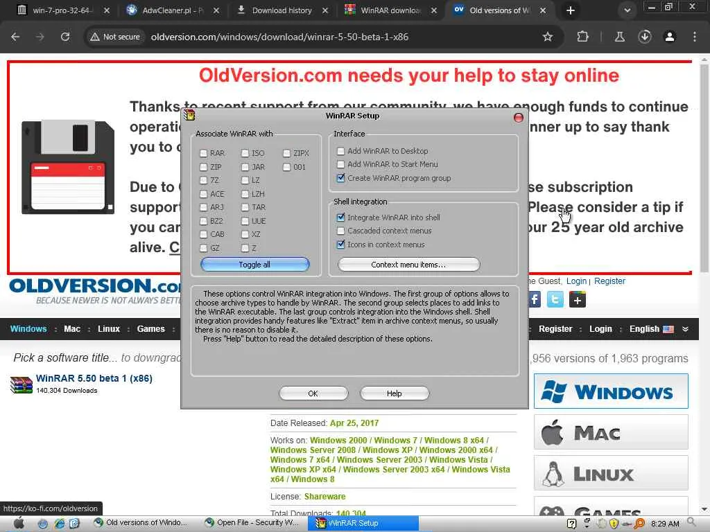Click the OldVersion Facebook icon
Image resolution: width=710 pixels, height=532 pixels.
click(x=535, y=299)
